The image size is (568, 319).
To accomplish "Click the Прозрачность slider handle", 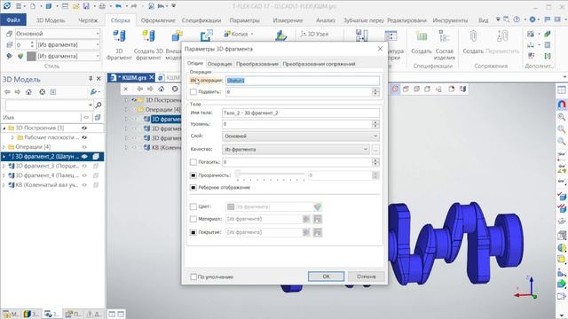I will coord(238,174).
